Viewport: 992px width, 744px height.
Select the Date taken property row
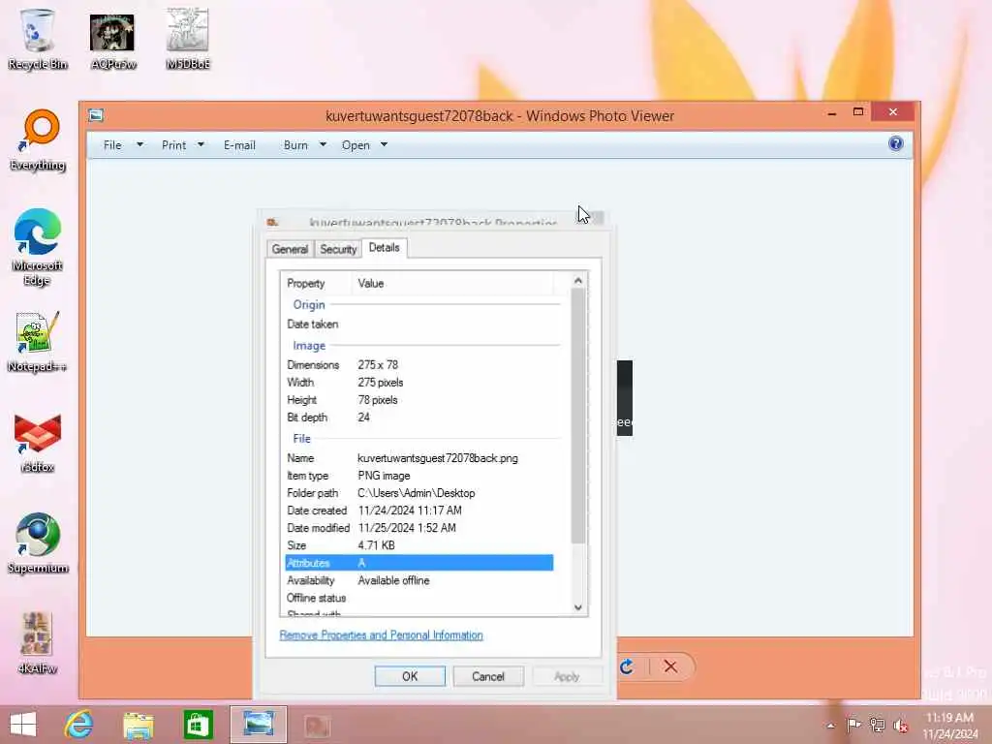[418, 324]
